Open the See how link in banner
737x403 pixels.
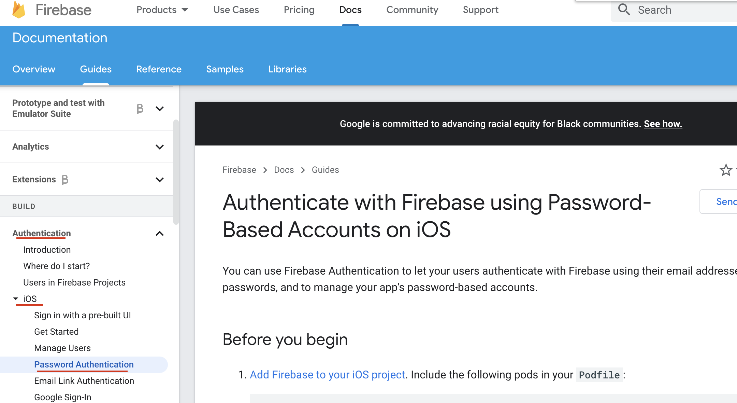click(x=663, y=124)
